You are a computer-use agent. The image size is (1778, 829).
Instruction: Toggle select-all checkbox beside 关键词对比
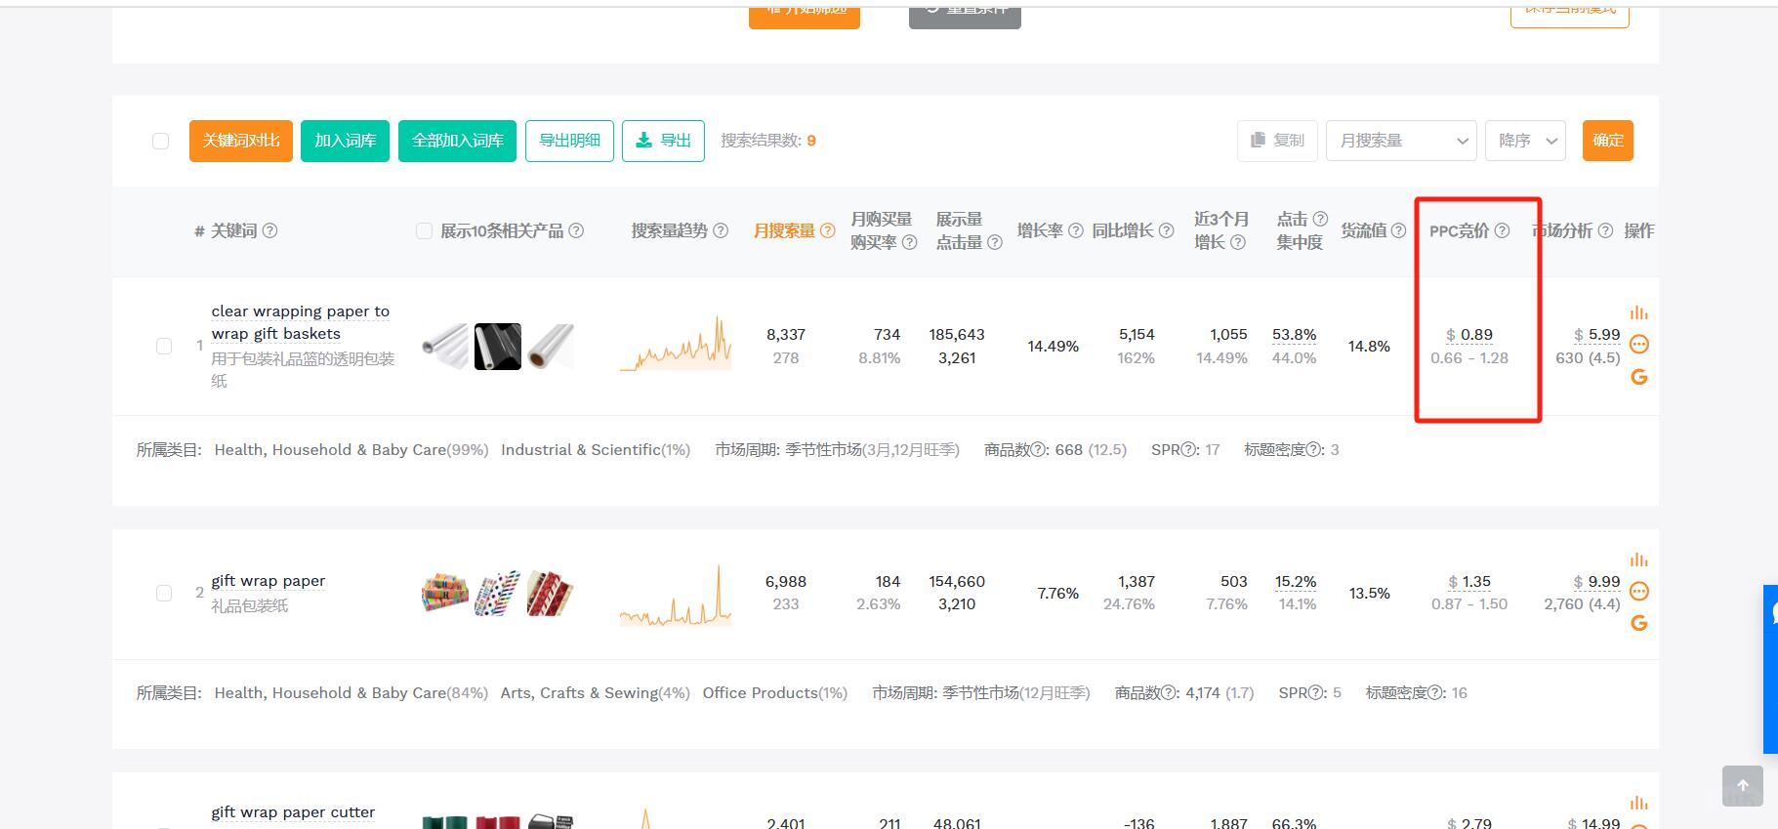coord(161,142)
